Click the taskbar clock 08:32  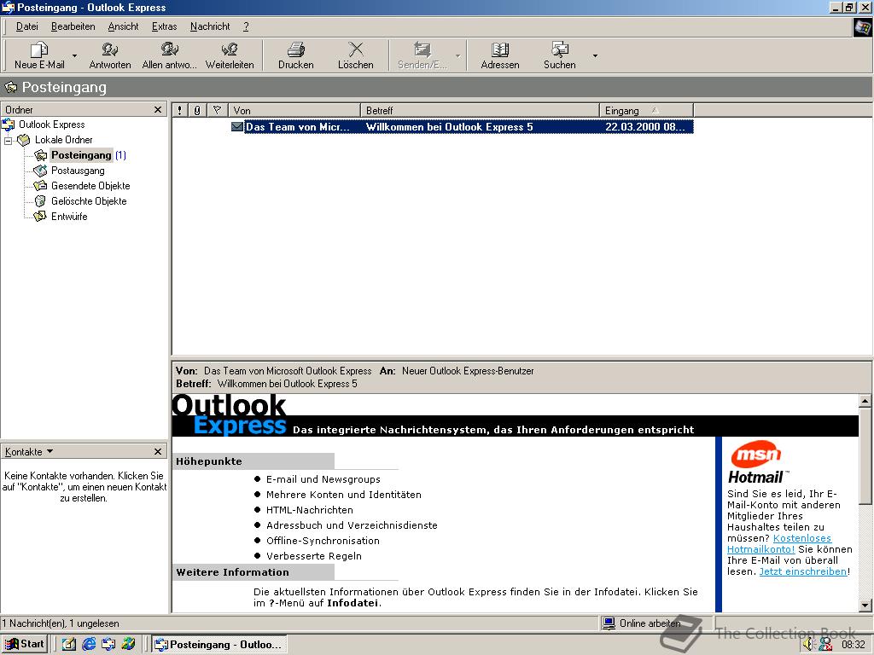pyautogui.click(x=854, y=645)
